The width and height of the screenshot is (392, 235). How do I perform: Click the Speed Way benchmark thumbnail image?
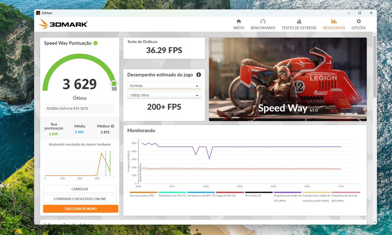pyautogui.click(x=288, y=79)
